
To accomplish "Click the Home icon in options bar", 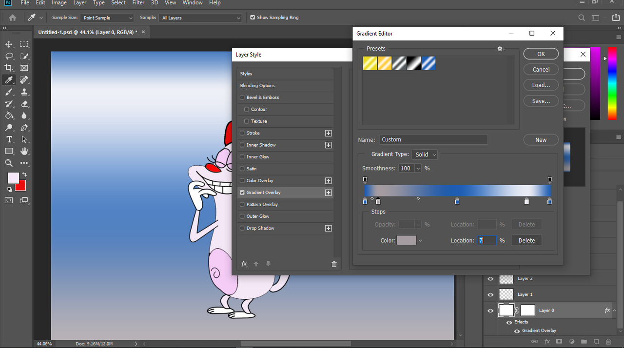I will pos(13,18).
